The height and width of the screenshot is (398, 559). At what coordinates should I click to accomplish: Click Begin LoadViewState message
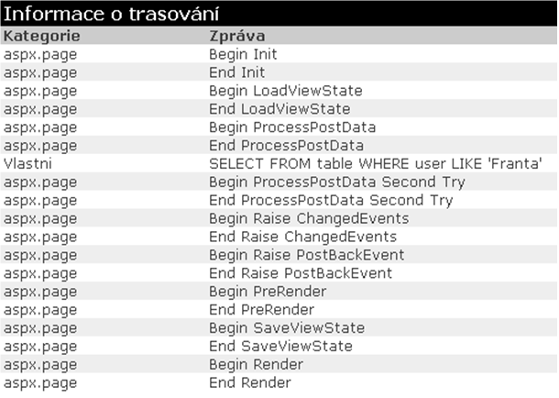pos(286,91)
